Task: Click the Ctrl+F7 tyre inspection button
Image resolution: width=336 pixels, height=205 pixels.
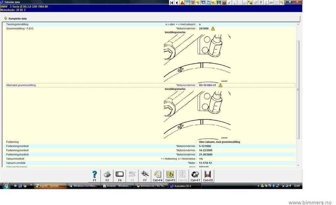Action: 195,176
